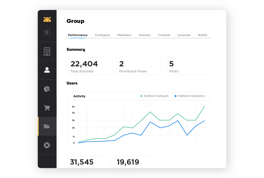
Task: Click the yellow umbrella logo in sidebar
Action: [47, 19]
